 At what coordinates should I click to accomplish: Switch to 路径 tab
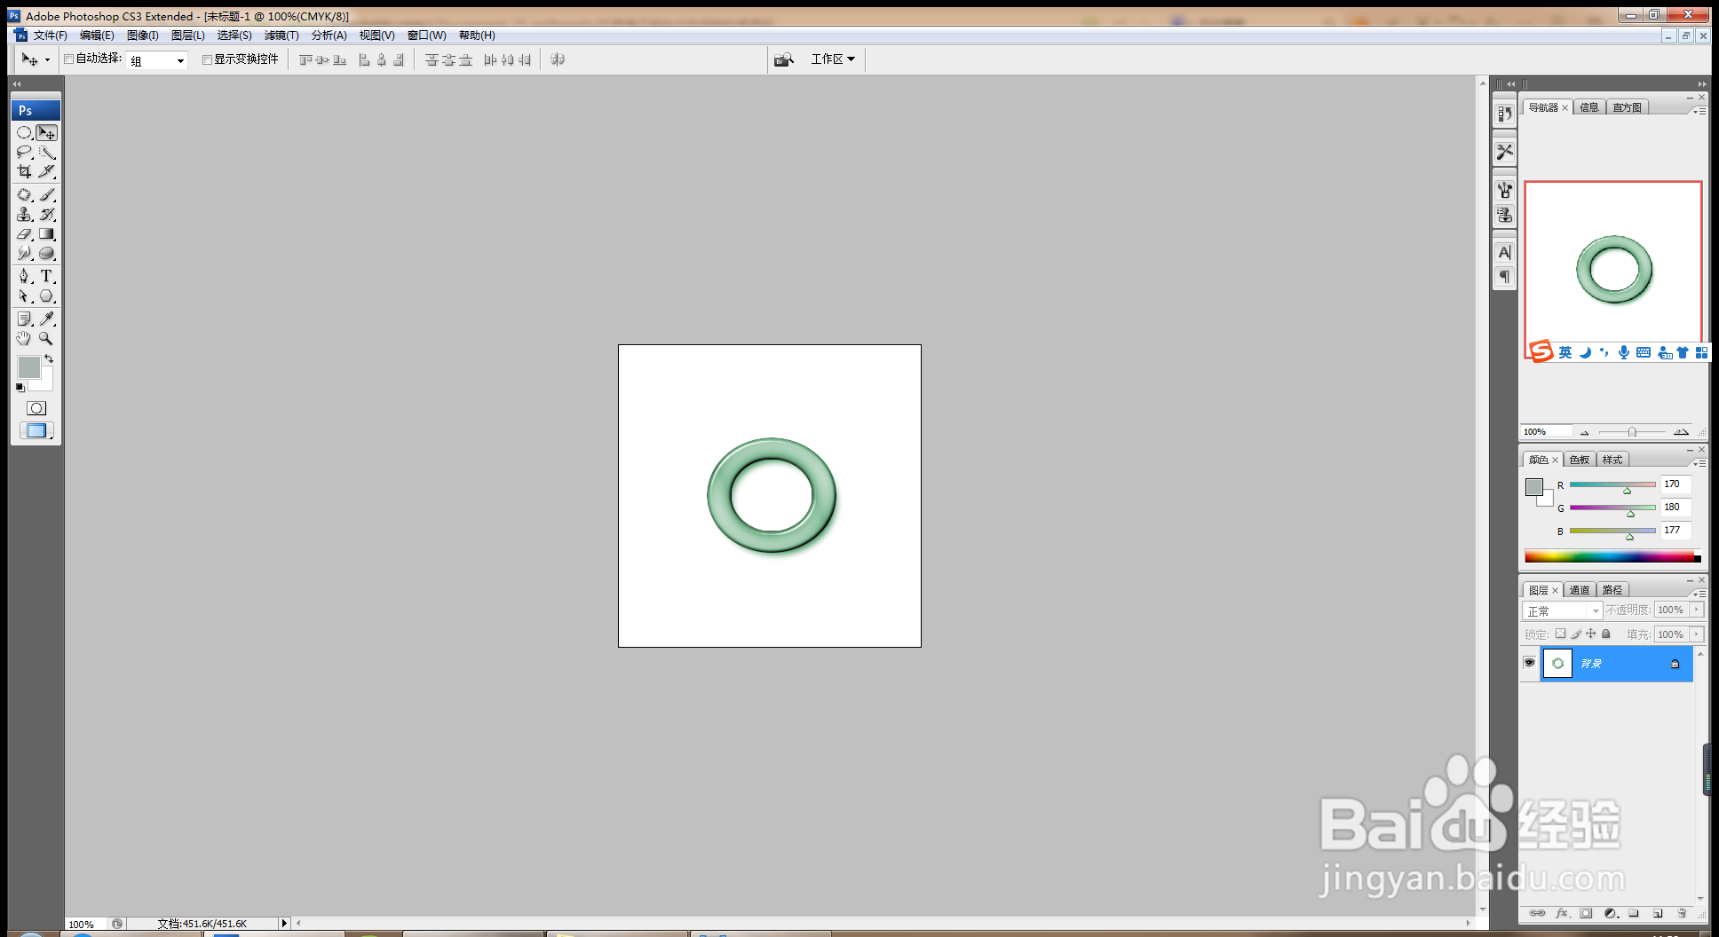pos(1612,590)
